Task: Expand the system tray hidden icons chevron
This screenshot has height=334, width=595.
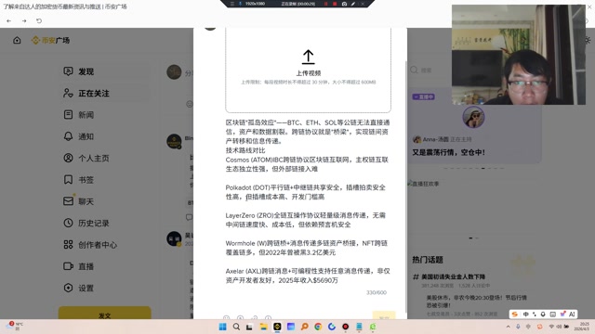Action: click(509, 327)
